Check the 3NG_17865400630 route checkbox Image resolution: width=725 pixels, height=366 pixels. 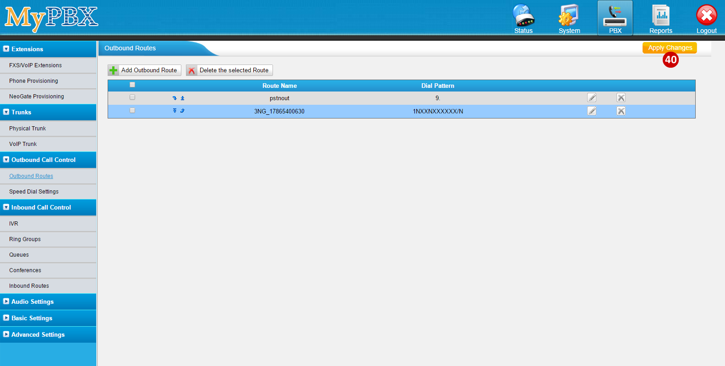pos(132,110)
